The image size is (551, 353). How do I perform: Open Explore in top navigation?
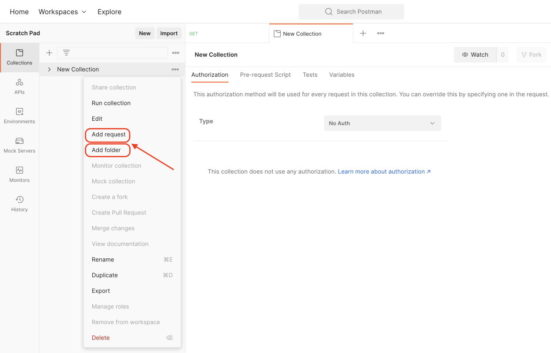pos(109,12)
